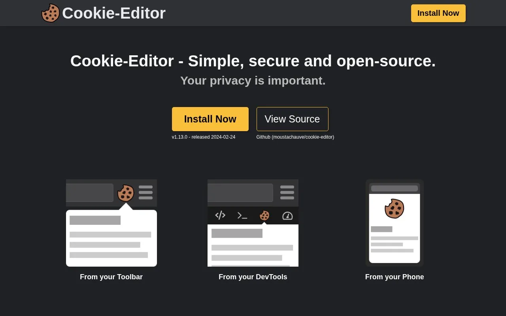Click the DevTools illustration thumbnail
The height and width of the screenshot is (316, 506).
(253, 223)
